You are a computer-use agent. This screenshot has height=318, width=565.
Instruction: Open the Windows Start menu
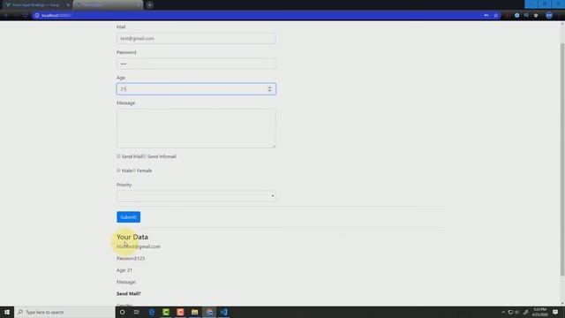[x=7, y=312]
